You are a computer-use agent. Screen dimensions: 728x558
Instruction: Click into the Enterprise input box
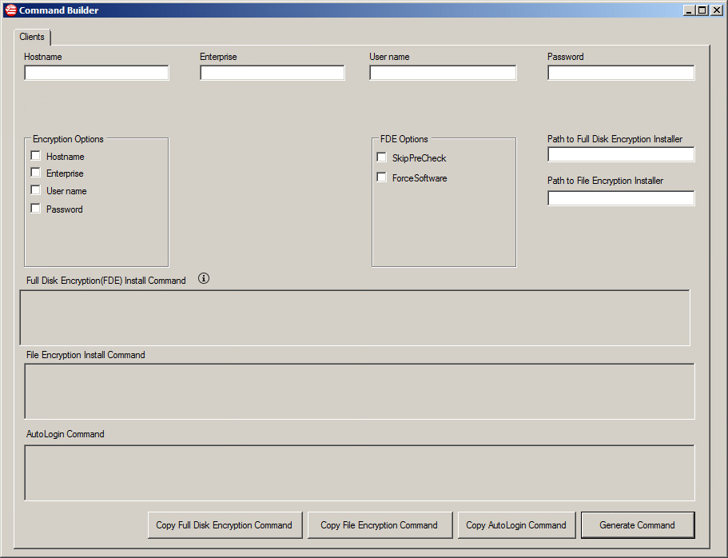click(272, 73)
